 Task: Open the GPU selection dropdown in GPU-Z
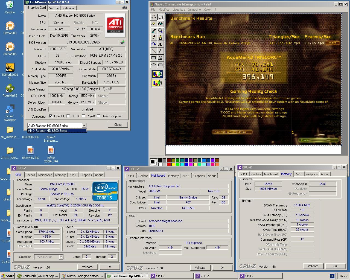(x=84, y=126)
